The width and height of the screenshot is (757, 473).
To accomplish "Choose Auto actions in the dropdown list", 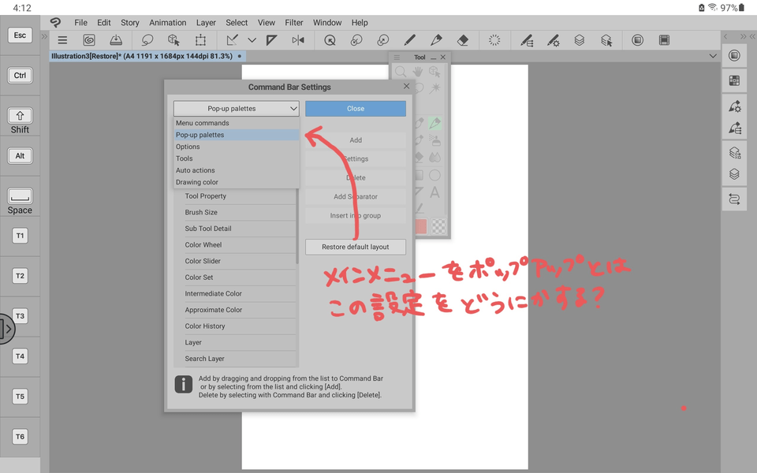I will point(237,170).
